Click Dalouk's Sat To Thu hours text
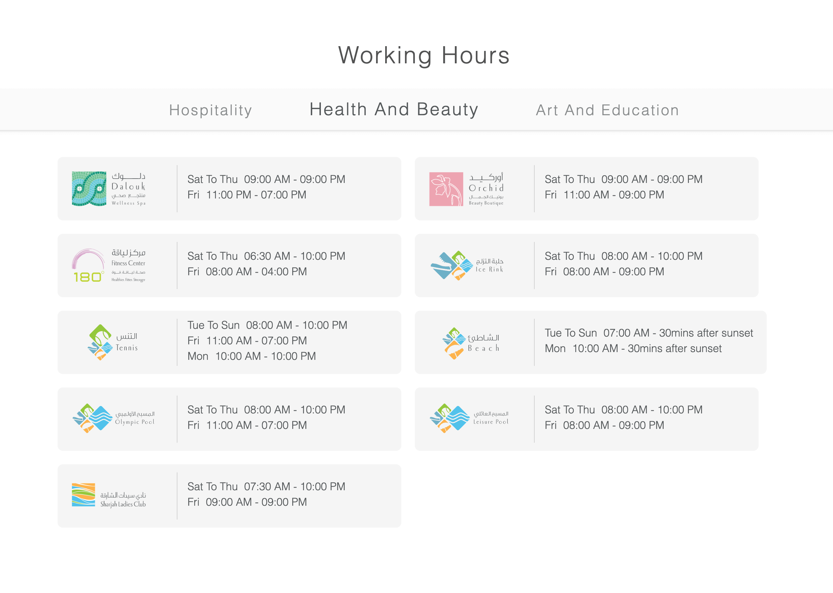This screenshot has height=593, width=833. [266, 179]
